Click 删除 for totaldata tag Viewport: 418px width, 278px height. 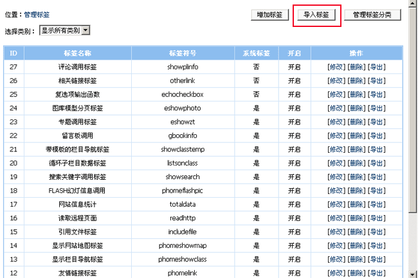(356, 204)
